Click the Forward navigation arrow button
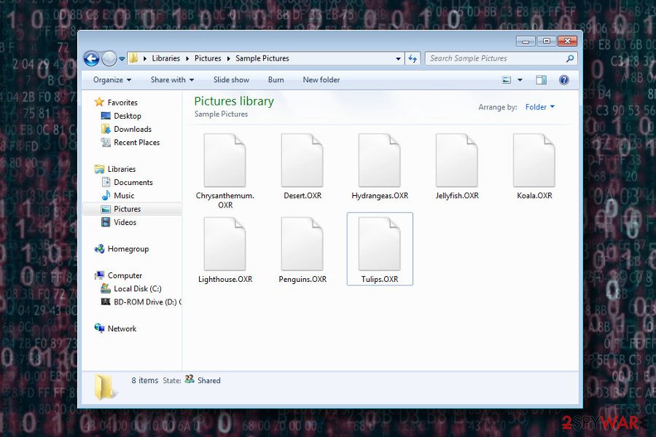Screen dimensions: 656x437 pos(109,58)
